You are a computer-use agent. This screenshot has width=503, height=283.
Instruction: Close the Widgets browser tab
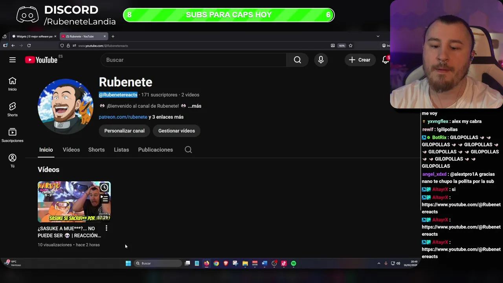click(55, 37)
